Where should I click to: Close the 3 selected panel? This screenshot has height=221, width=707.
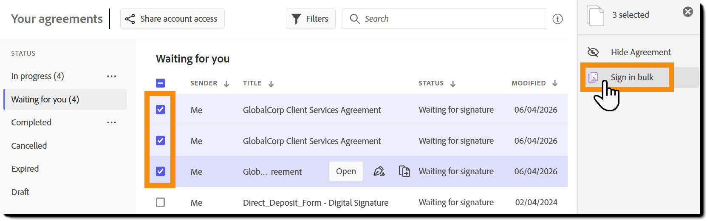[687, 12]
